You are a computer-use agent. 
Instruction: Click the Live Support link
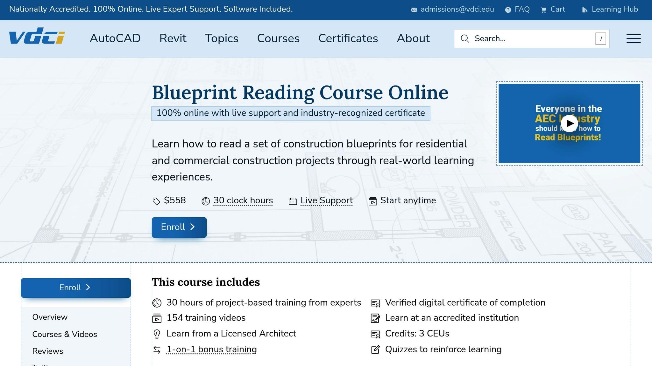tap(327, 200)
